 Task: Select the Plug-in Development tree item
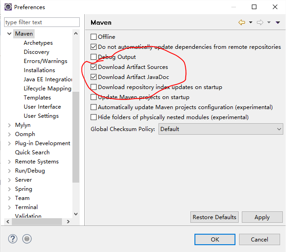pyautogui.click(x=42, y=143)
